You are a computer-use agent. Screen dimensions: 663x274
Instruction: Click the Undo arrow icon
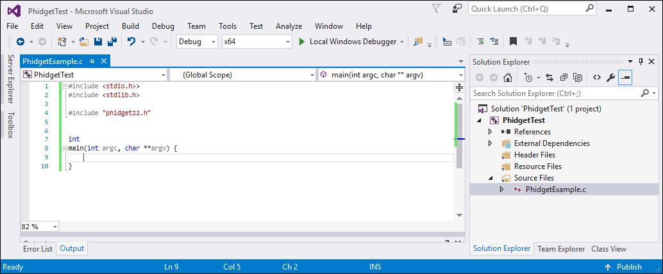(131, 42)
